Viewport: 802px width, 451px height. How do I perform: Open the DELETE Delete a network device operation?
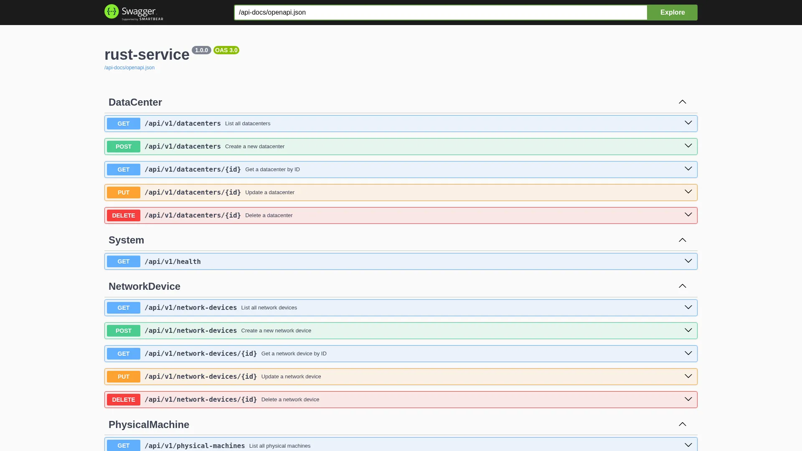tap(401, 400)
